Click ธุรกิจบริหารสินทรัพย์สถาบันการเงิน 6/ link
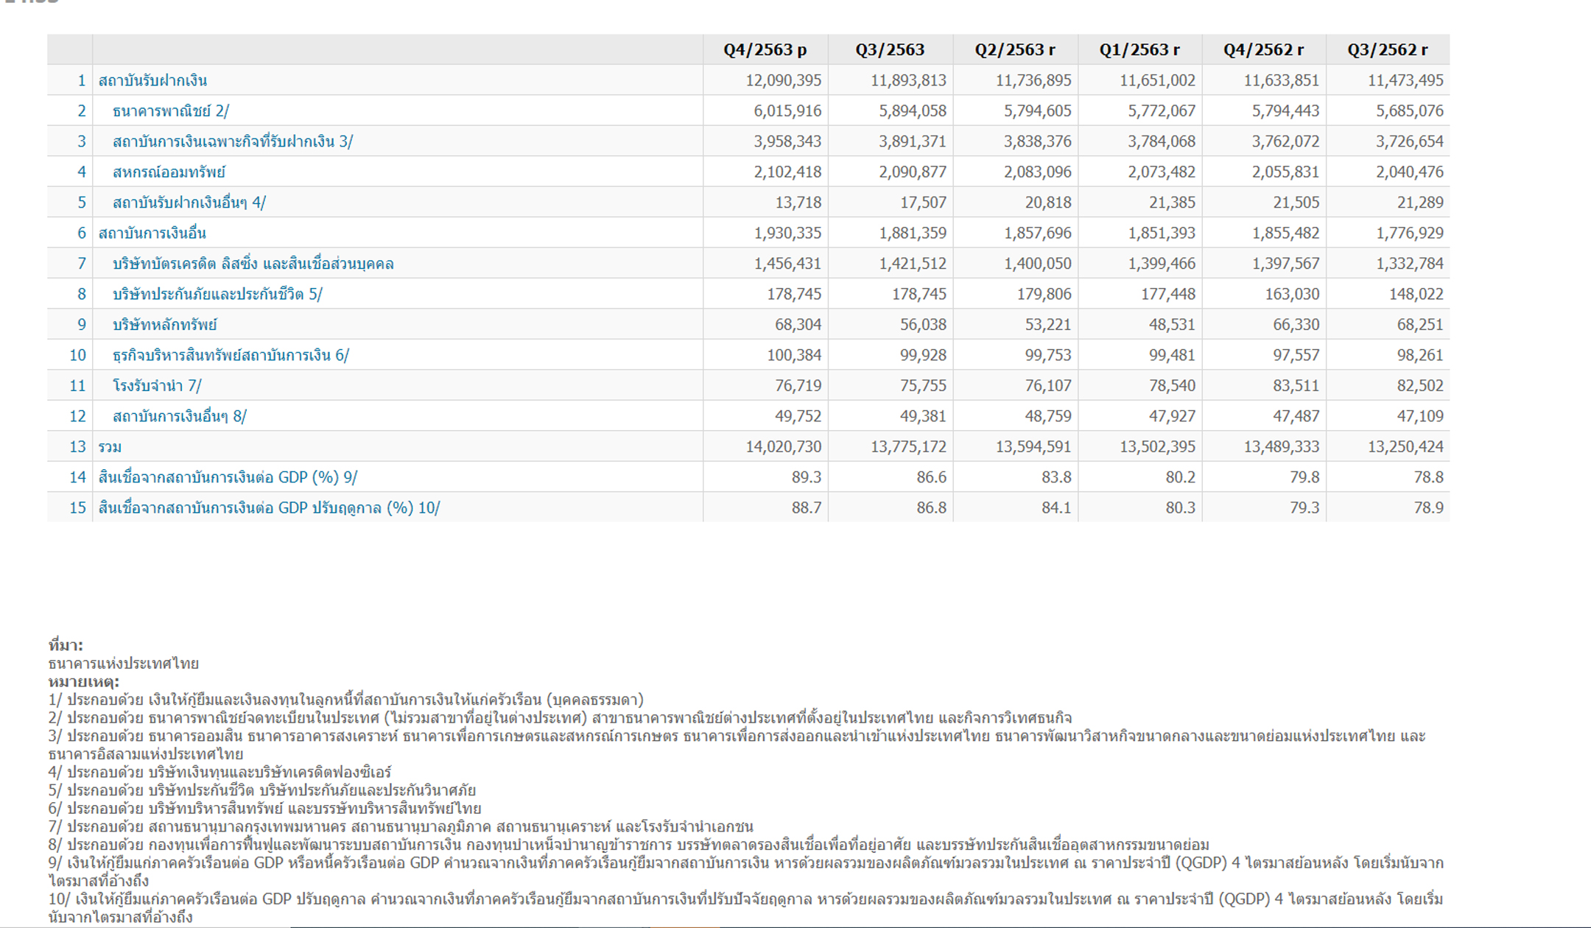This screenshot has width=1591, height=928. (231, 356)
